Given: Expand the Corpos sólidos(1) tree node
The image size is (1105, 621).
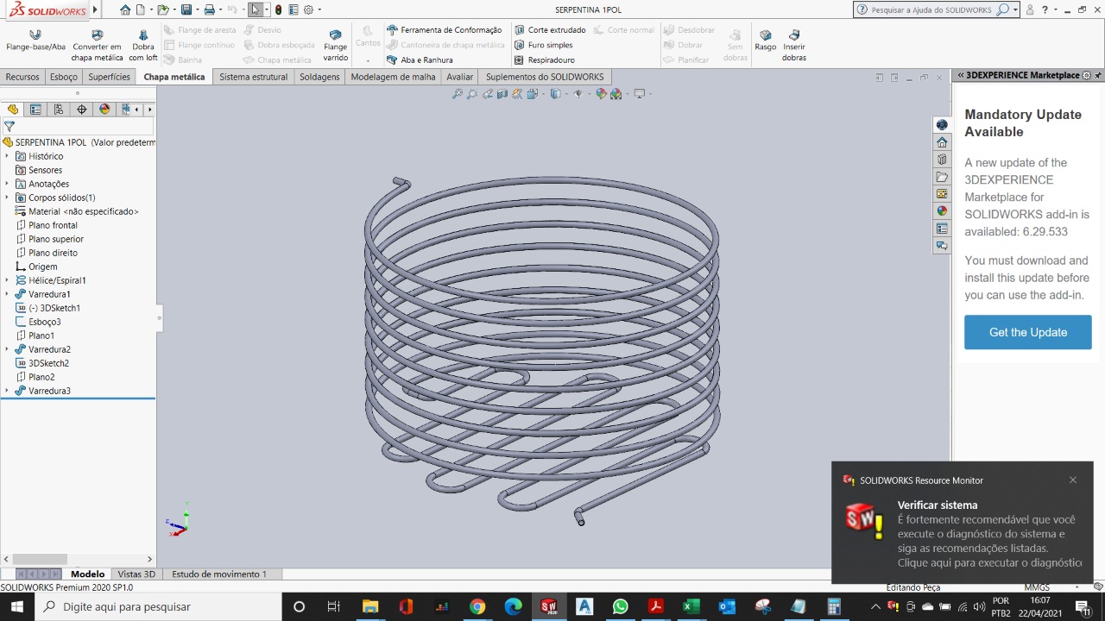Looking at the screenshot, I should 7,198.
